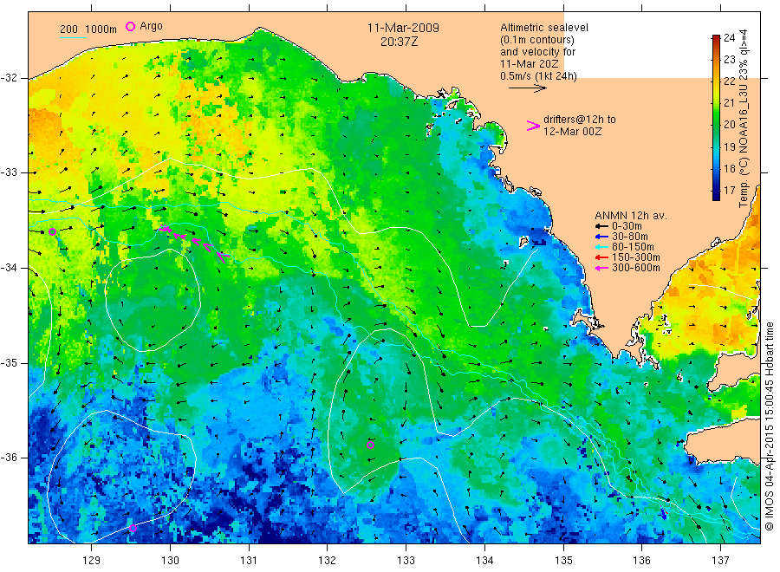Viewport: 780px width, 572px height.
Task: Click the longitude label 134
Action: pos(484,561)
